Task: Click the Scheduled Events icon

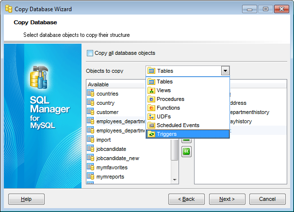Action: (151, 125)
